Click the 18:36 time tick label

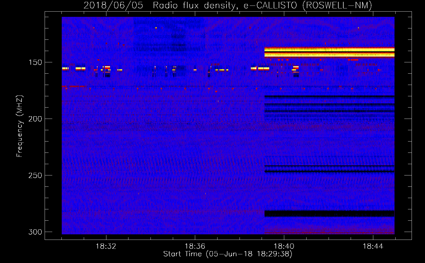(195, 246)
